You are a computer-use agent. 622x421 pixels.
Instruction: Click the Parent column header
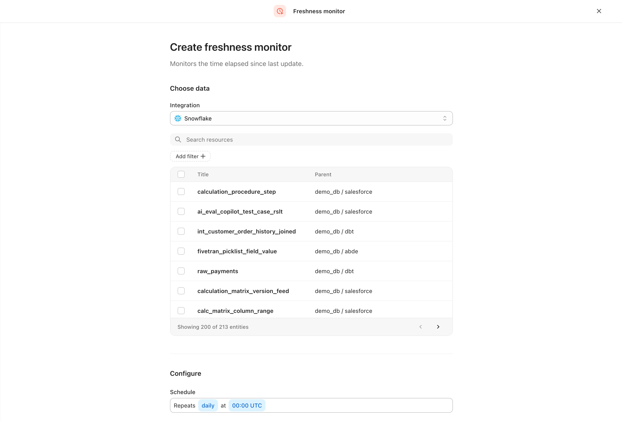click(x=323, y=174)
